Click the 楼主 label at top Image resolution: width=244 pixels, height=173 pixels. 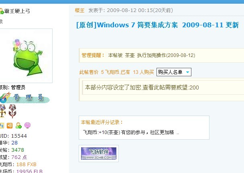coord(80,10)
